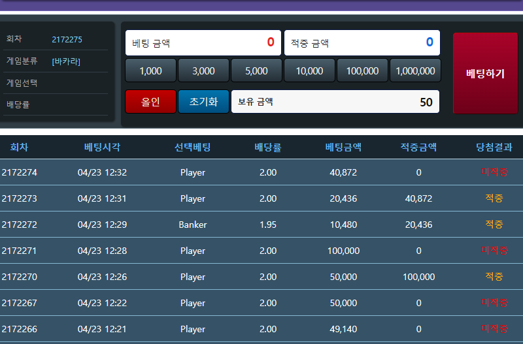
Task: Select the 3,000 chip amount button
Action: [x=203, y=70]
